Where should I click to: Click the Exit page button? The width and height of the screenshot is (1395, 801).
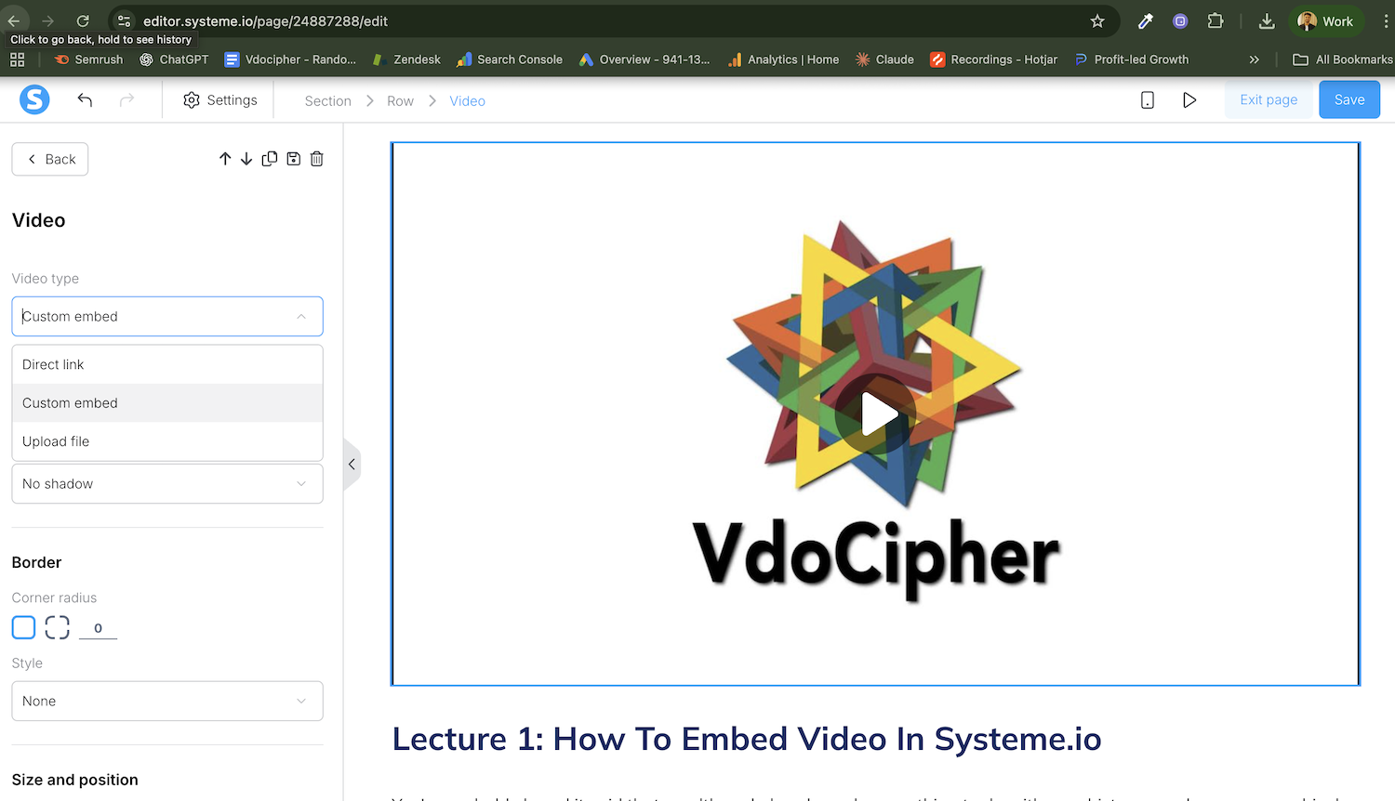[1269, 99]
